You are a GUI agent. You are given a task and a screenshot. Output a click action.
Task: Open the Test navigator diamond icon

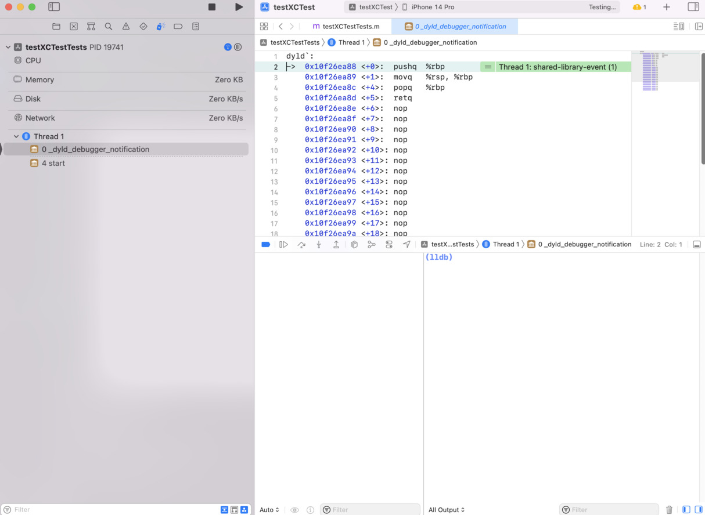pyautogui.click(x=143, y=27)
